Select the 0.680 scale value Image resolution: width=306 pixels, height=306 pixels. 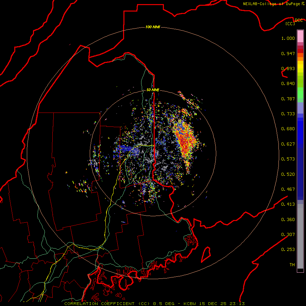tap(288, 129)
